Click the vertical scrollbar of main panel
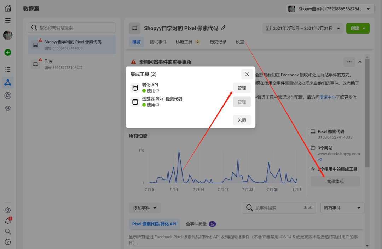The image size is (382, 249). (367, 113)
